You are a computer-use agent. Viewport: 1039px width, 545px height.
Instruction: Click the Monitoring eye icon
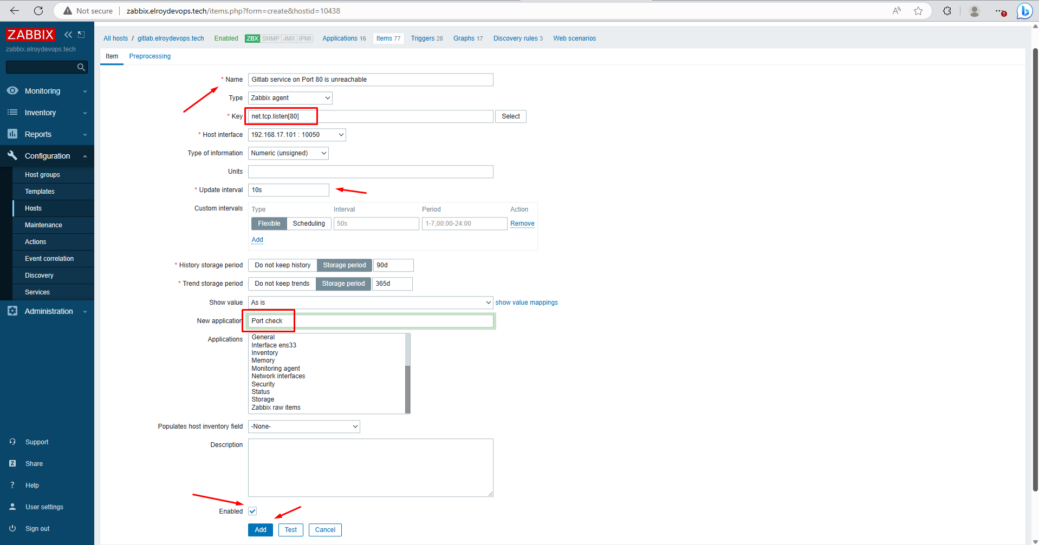[12, 91]
